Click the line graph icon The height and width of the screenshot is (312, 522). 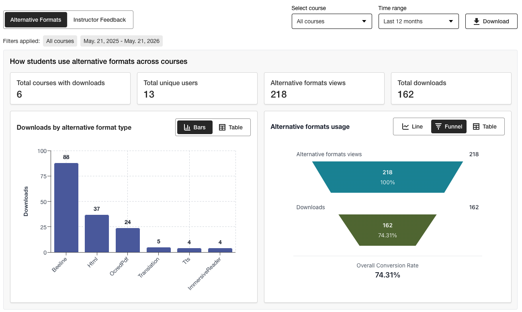click(405, 126)
